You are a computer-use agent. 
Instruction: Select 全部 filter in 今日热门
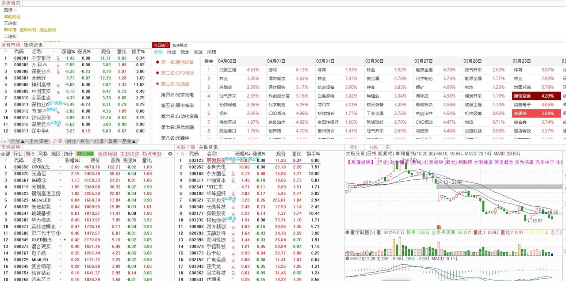pos(158,52)
